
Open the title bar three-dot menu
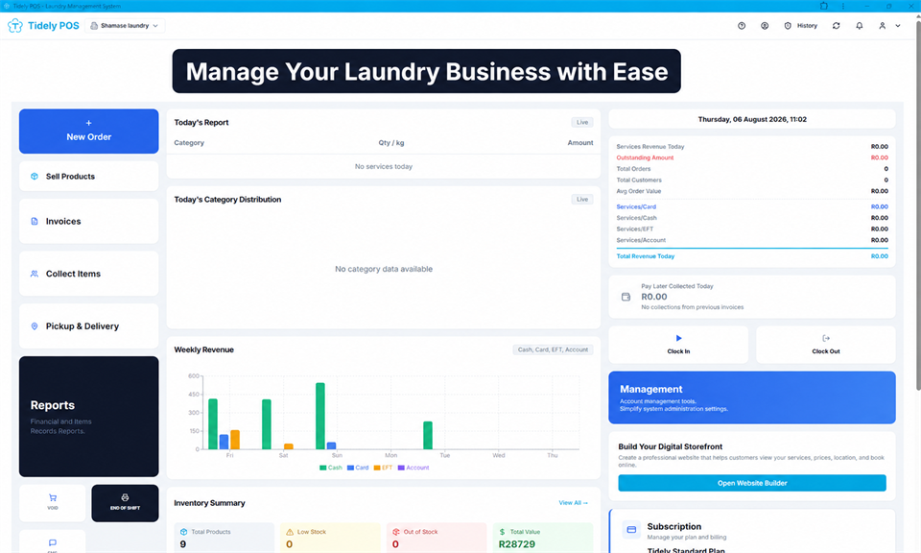[843, 6]
